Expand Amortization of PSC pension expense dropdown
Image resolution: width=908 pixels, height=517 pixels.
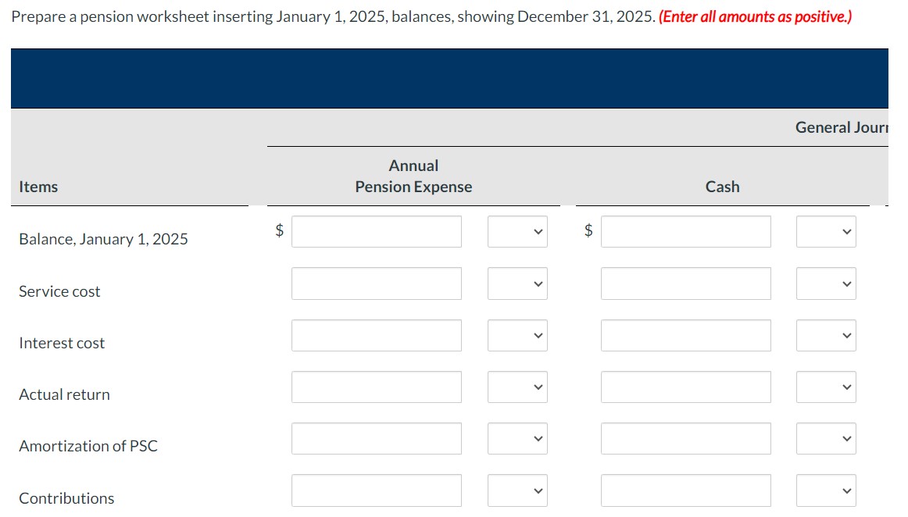[517, 438]
